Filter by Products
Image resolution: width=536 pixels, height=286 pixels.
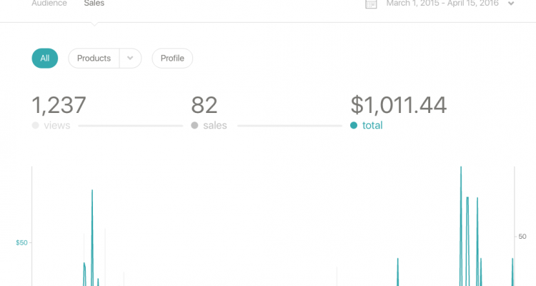(94, 59)
